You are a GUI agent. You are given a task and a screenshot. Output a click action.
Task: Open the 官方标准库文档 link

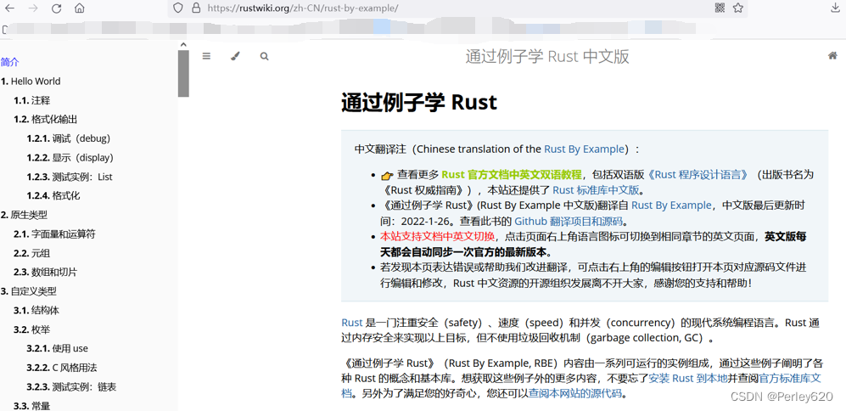pos(791,378)
